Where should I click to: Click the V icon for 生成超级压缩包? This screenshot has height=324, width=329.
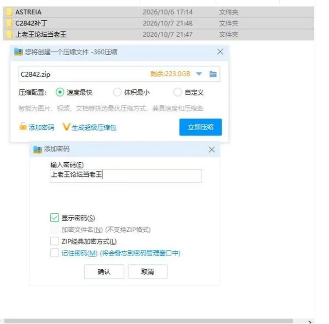66,127
